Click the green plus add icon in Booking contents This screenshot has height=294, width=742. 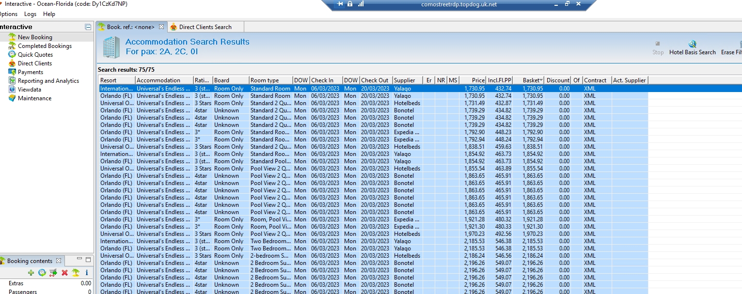(x=31, y=273)
